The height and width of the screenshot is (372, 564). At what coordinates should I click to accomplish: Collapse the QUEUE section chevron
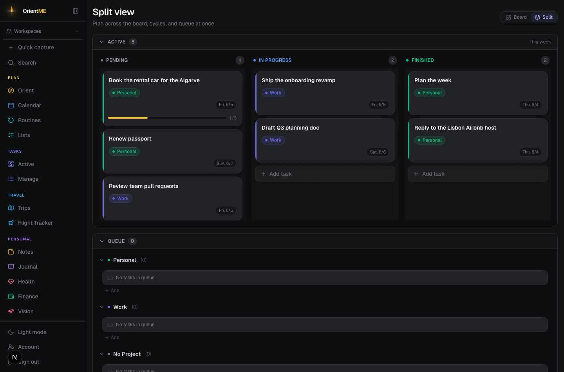tap(102, 241)
